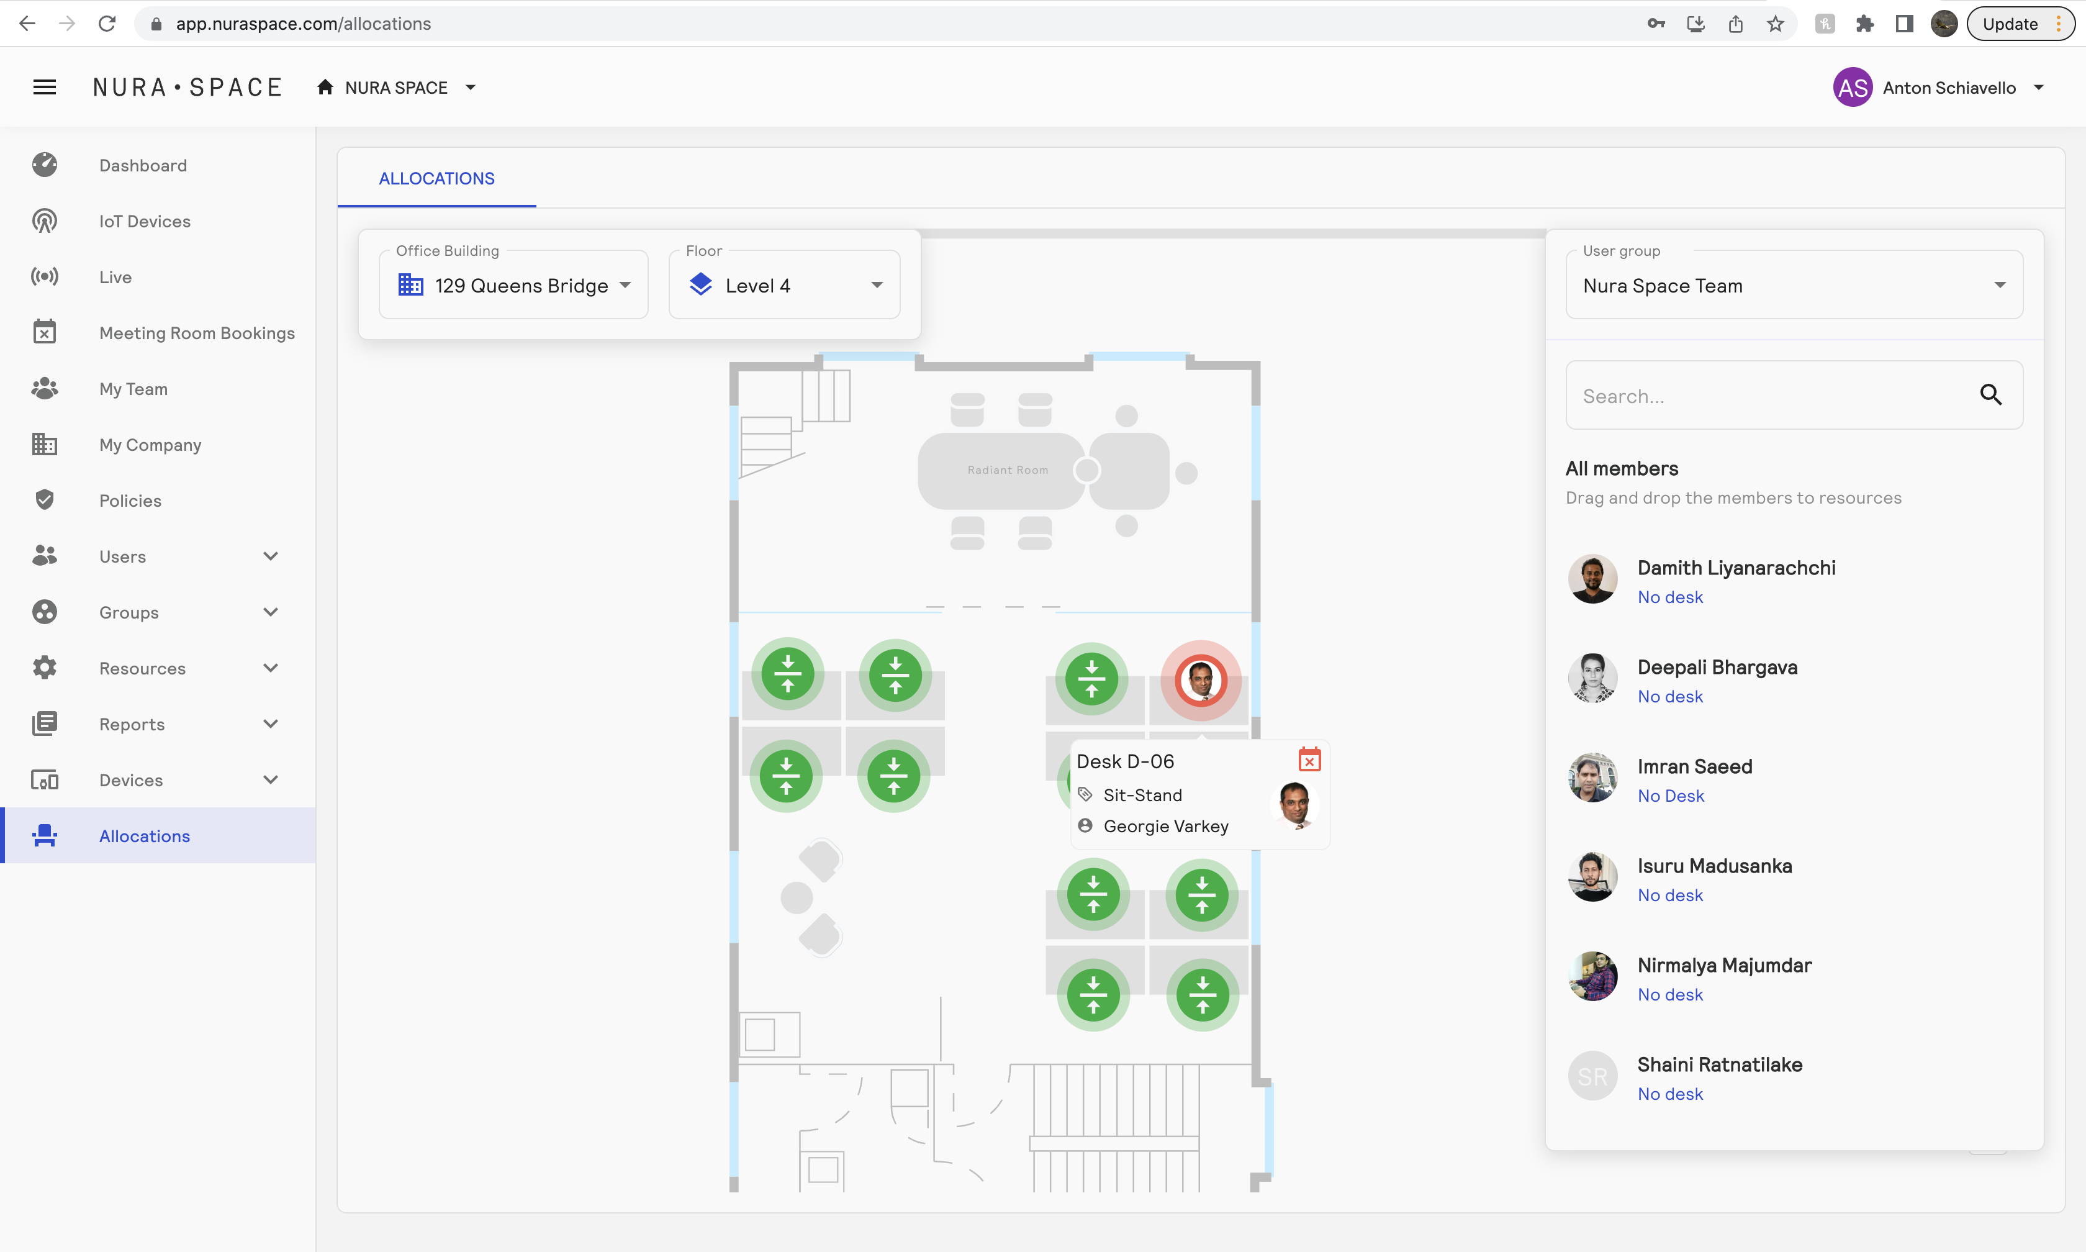Open the hamburger navigation menu
The image size is (2086, 1252).
point(44,86)
